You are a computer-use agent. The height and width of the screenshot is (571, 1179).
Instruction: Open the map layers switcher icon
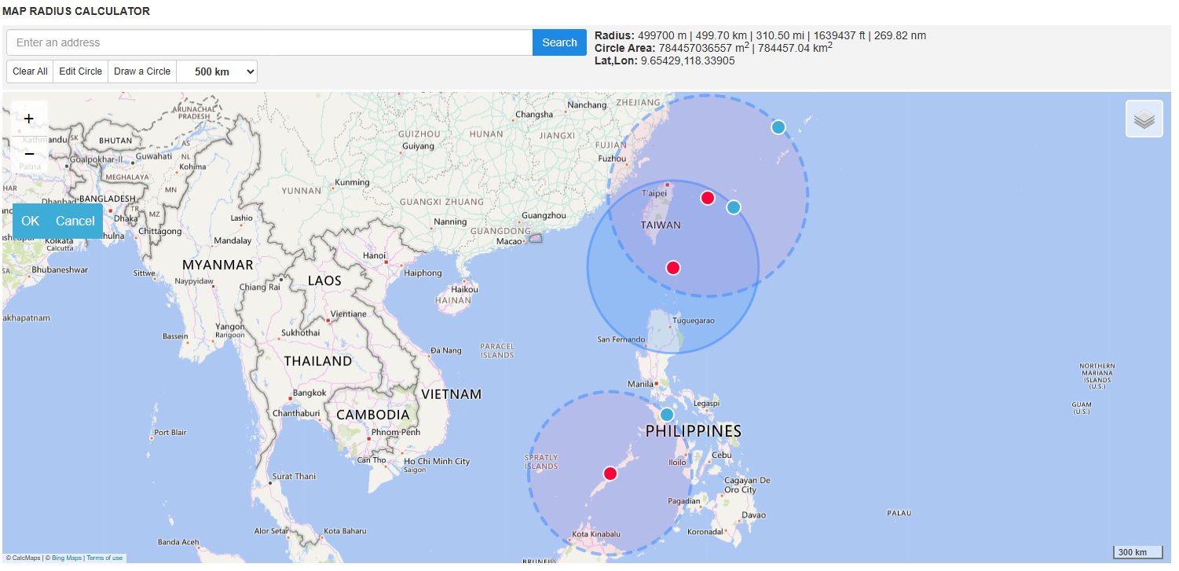[x=1144, y=119]
